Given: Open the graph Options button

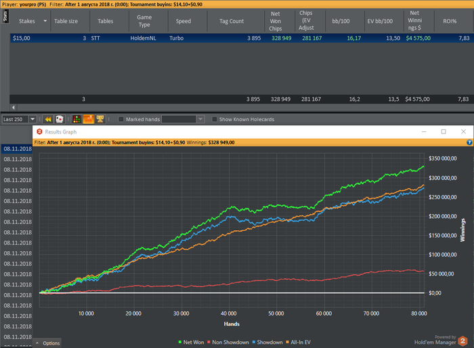Looking at the screenshot, I should click(x=48, y=343).
